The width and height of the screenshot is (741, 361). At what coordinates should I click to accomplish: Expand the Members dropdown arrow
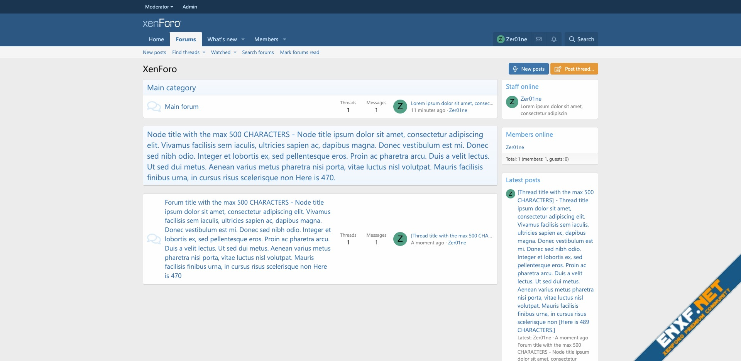(284, 39)
